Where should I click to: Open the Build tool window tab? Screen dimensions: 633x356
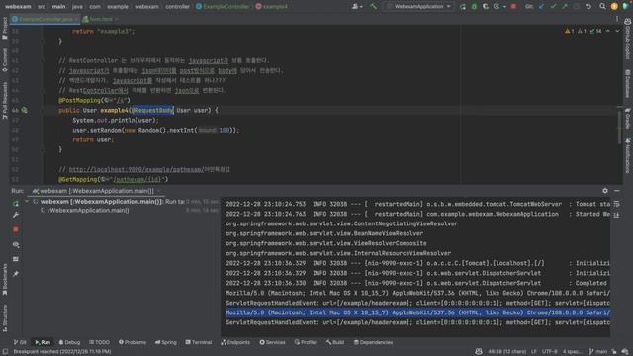[335, 342]
